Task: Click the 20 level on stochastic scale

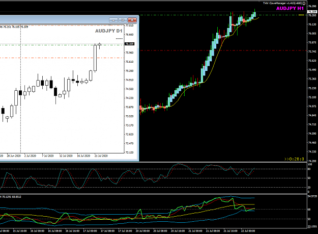Action: tap(309, 188)
